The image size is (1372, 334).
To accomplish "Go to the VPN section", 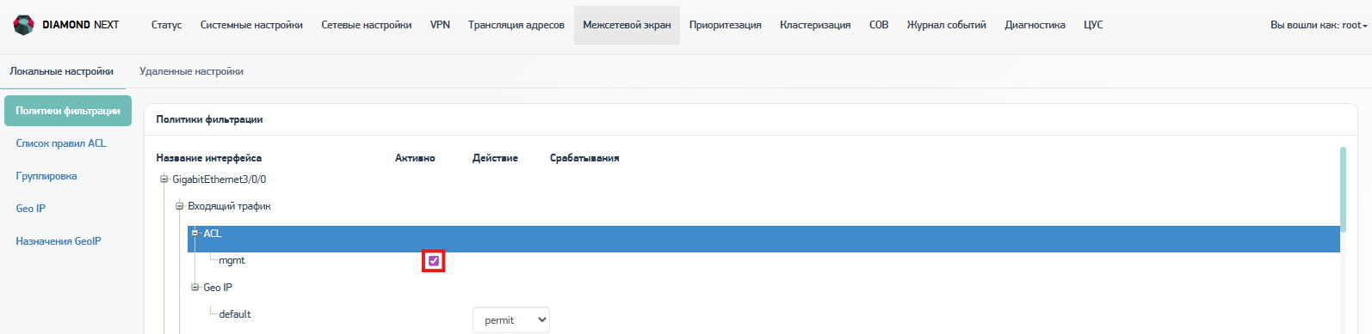I will pyautogui.click(x=440, y=25).
